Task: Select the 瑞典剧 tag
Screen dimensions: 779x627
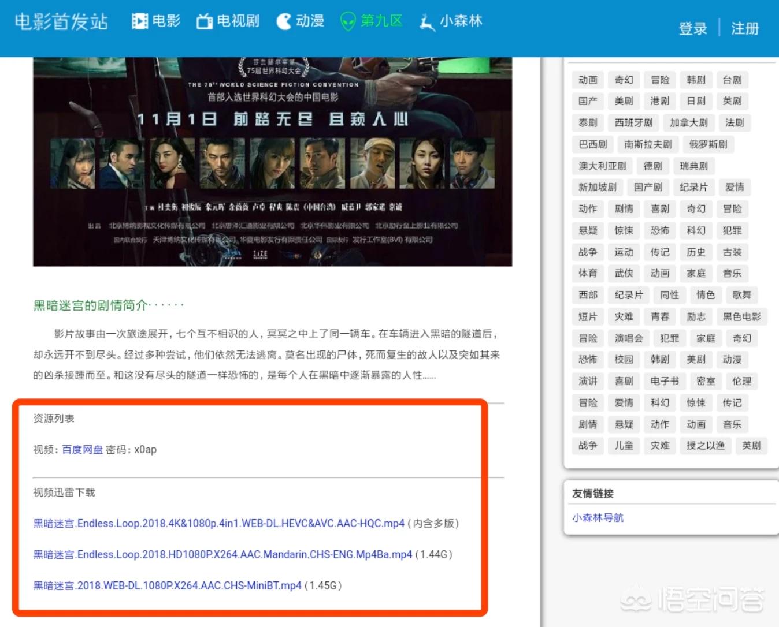Action: [x=694, y=166]
